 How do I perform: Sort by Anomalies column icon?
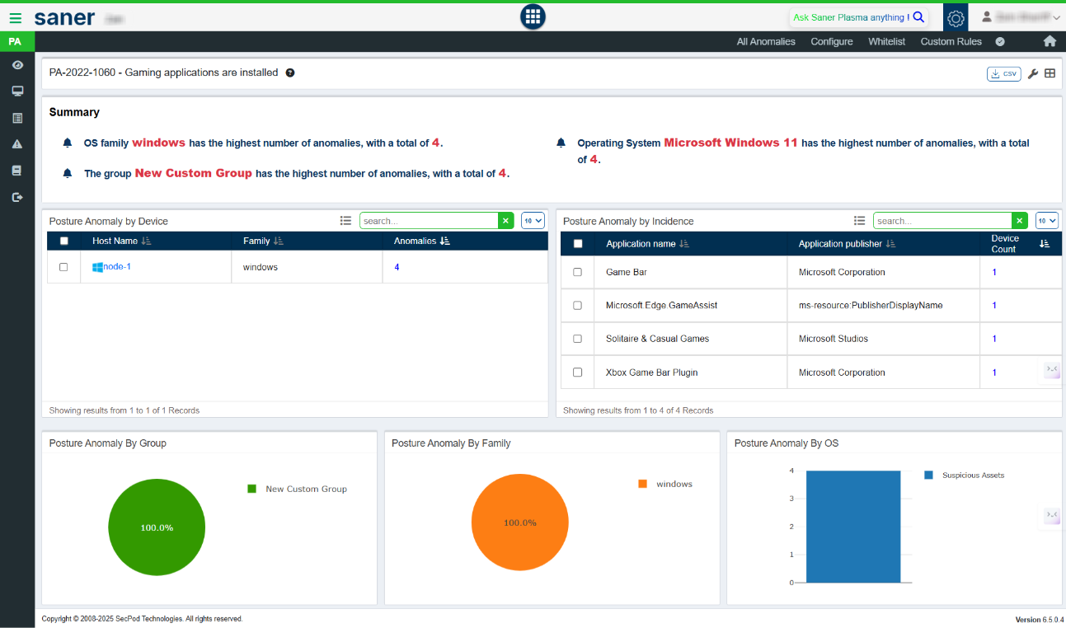pyautogui.click(x=445, y=241)
